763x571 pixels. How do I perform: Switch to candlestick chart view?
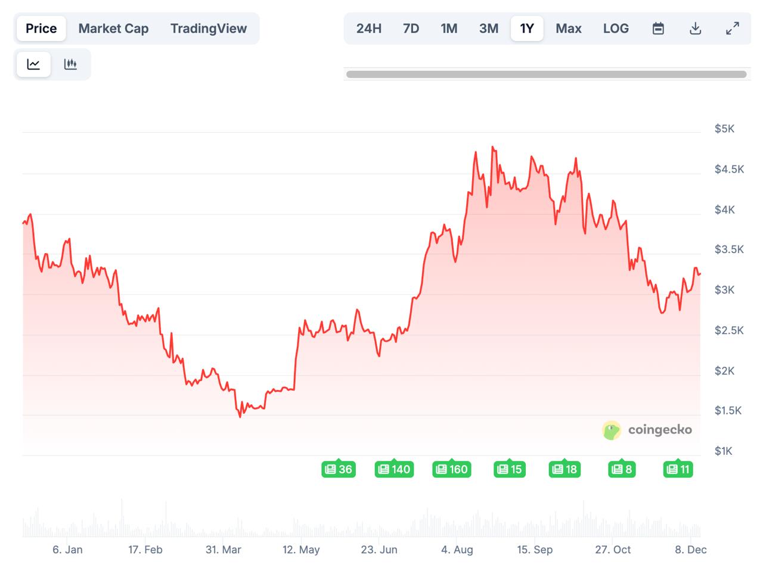[x=70, y=64]
